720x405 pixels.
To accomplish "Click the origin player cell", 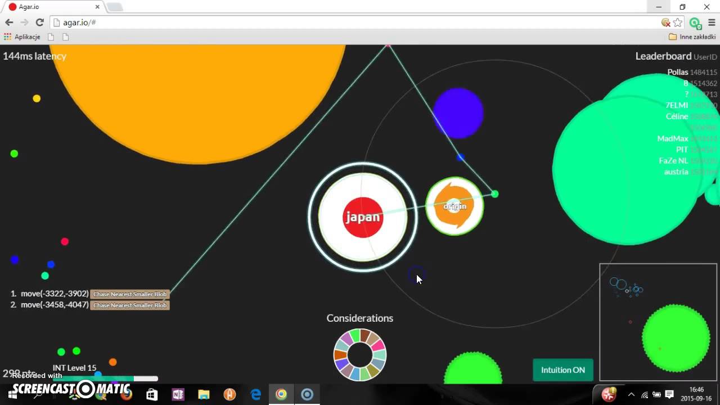I will tap(454, 206).
